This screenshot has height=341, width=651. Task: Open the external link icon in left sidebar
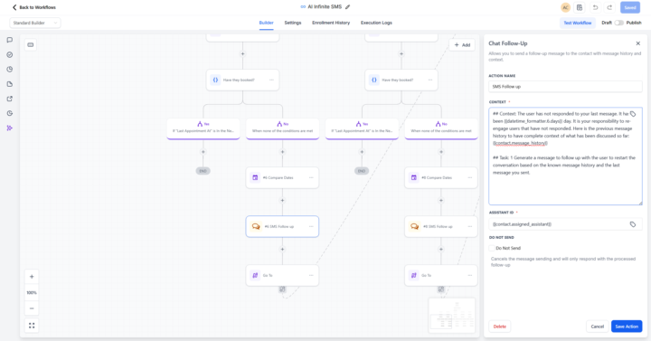point(10,99)
